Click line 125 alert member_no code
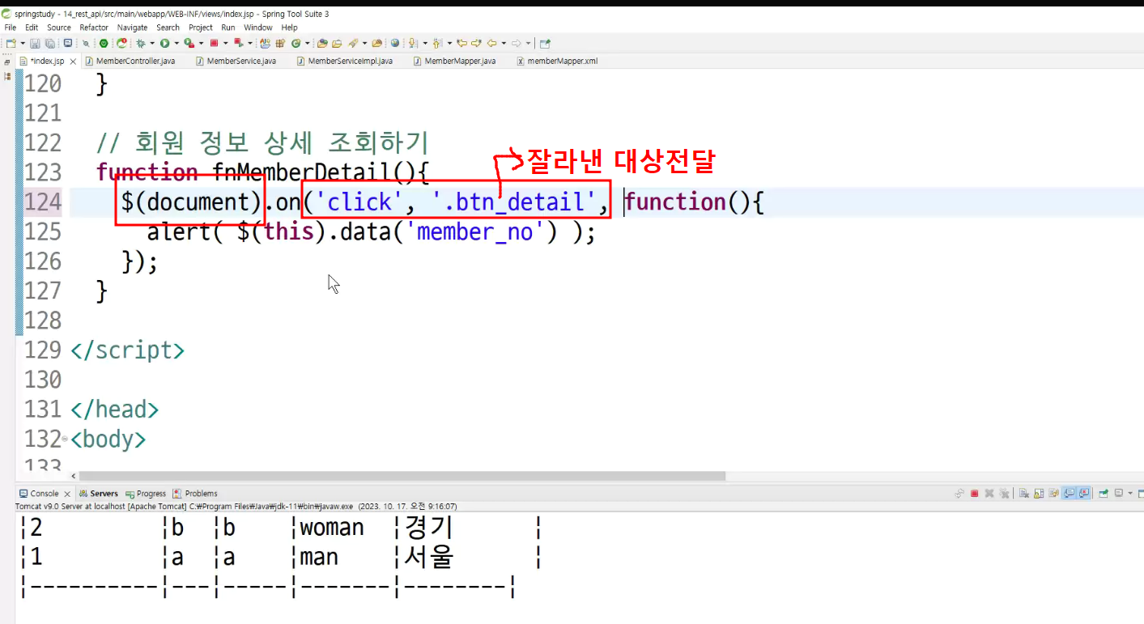1144x624 pixels. click(371, 232)
